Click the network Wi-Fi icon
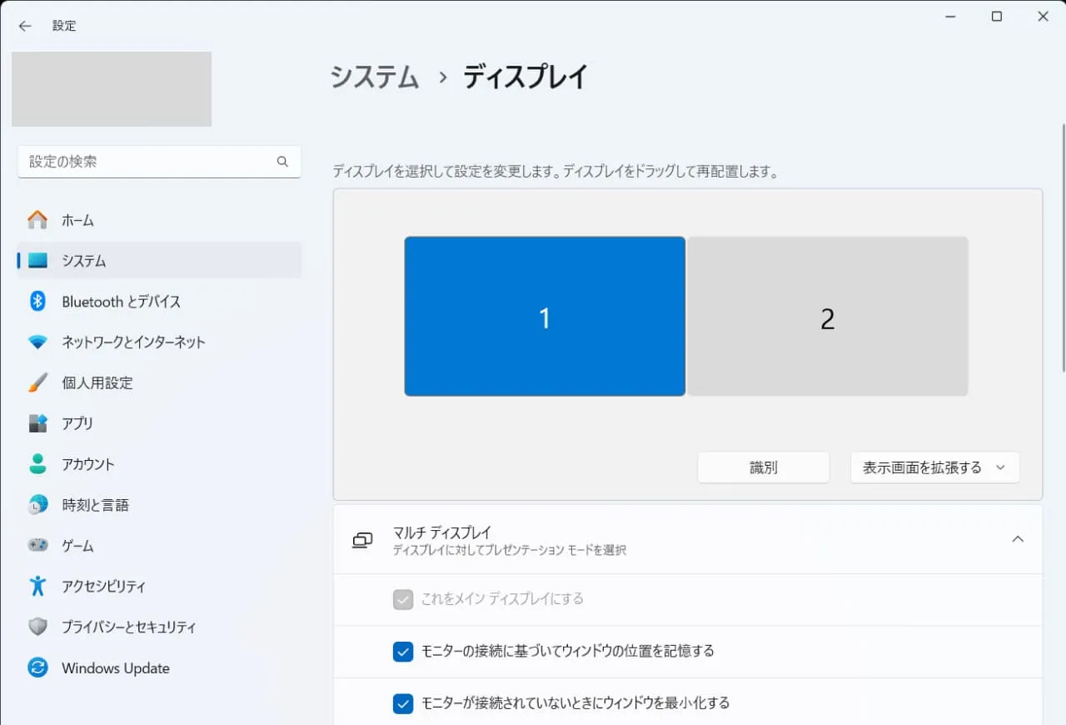Viewport: 1066px width, 725px height. 37,342
